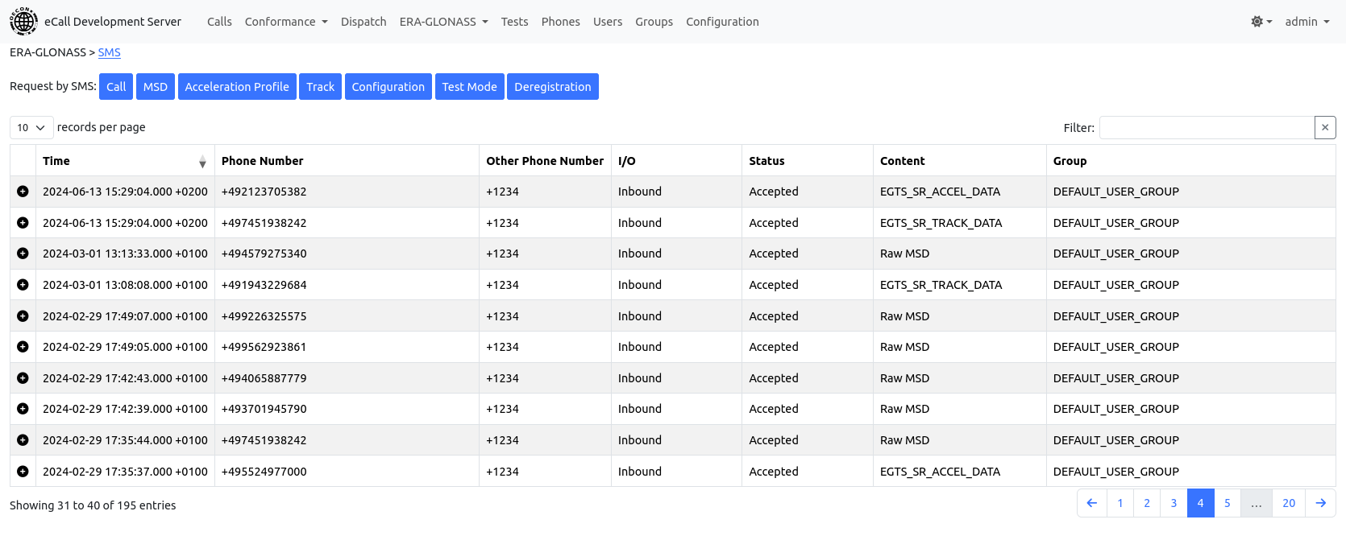Expand row for +499226325575 entry
The image size is (1346, 536).
[x=23, y=316]
